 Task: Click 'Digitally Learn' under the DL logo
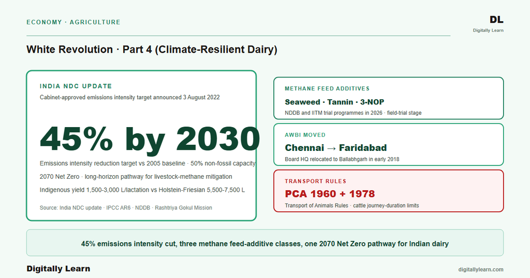(488, 30)
